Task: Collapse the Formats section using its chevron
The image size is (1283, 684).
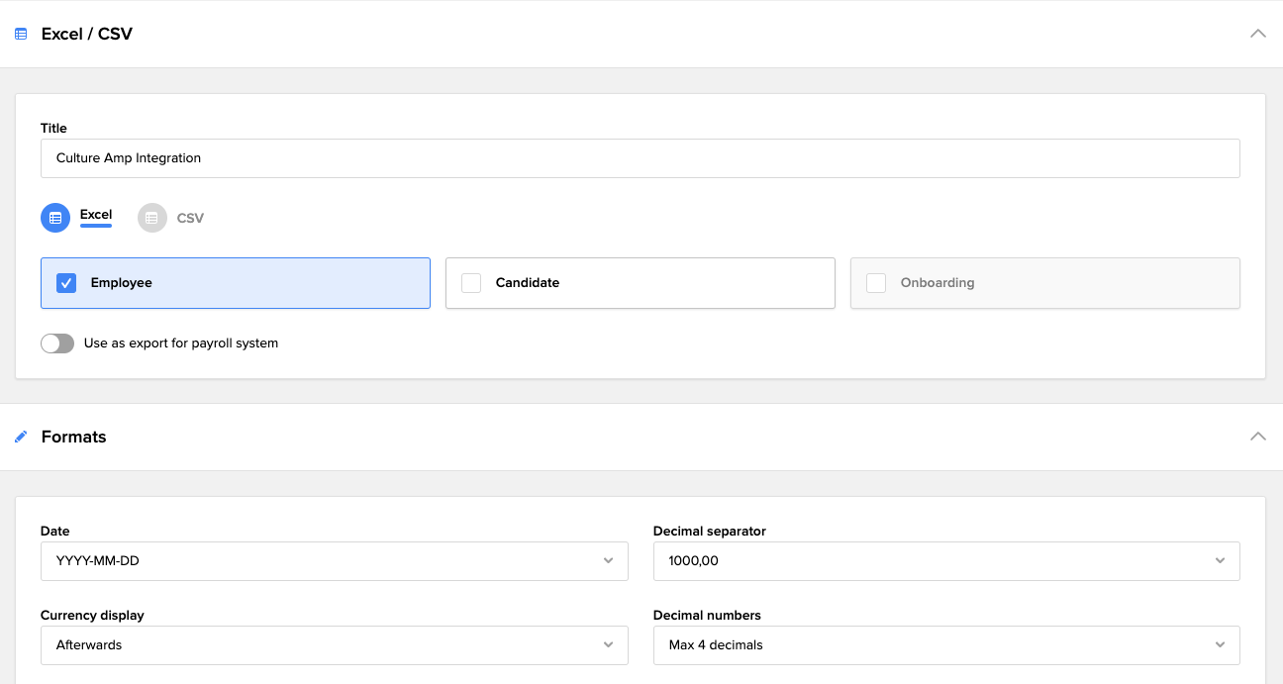Action: click(1257, 437)
